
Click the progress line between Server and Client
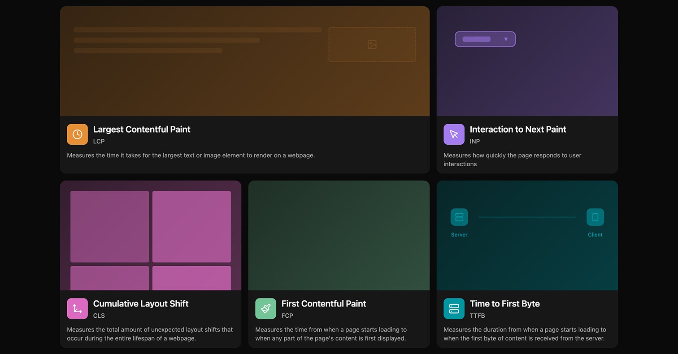click(x=527, y=217)
